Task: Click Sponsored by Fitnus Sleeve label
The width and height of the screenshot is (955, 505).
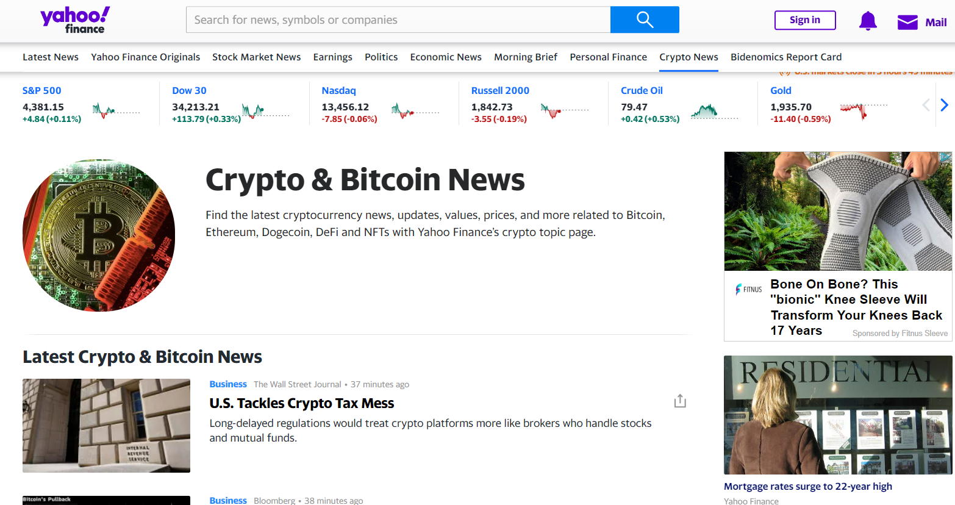Action: tap(900, 333)
